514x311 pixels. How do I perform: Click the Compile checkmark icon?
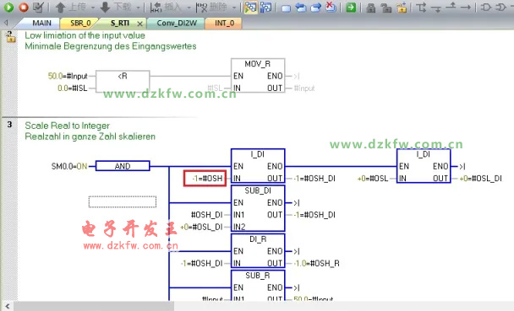tap(39, 8)
